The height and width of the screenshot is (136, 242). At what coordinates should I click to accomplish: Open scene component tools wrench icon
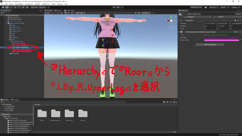(136, 13)
